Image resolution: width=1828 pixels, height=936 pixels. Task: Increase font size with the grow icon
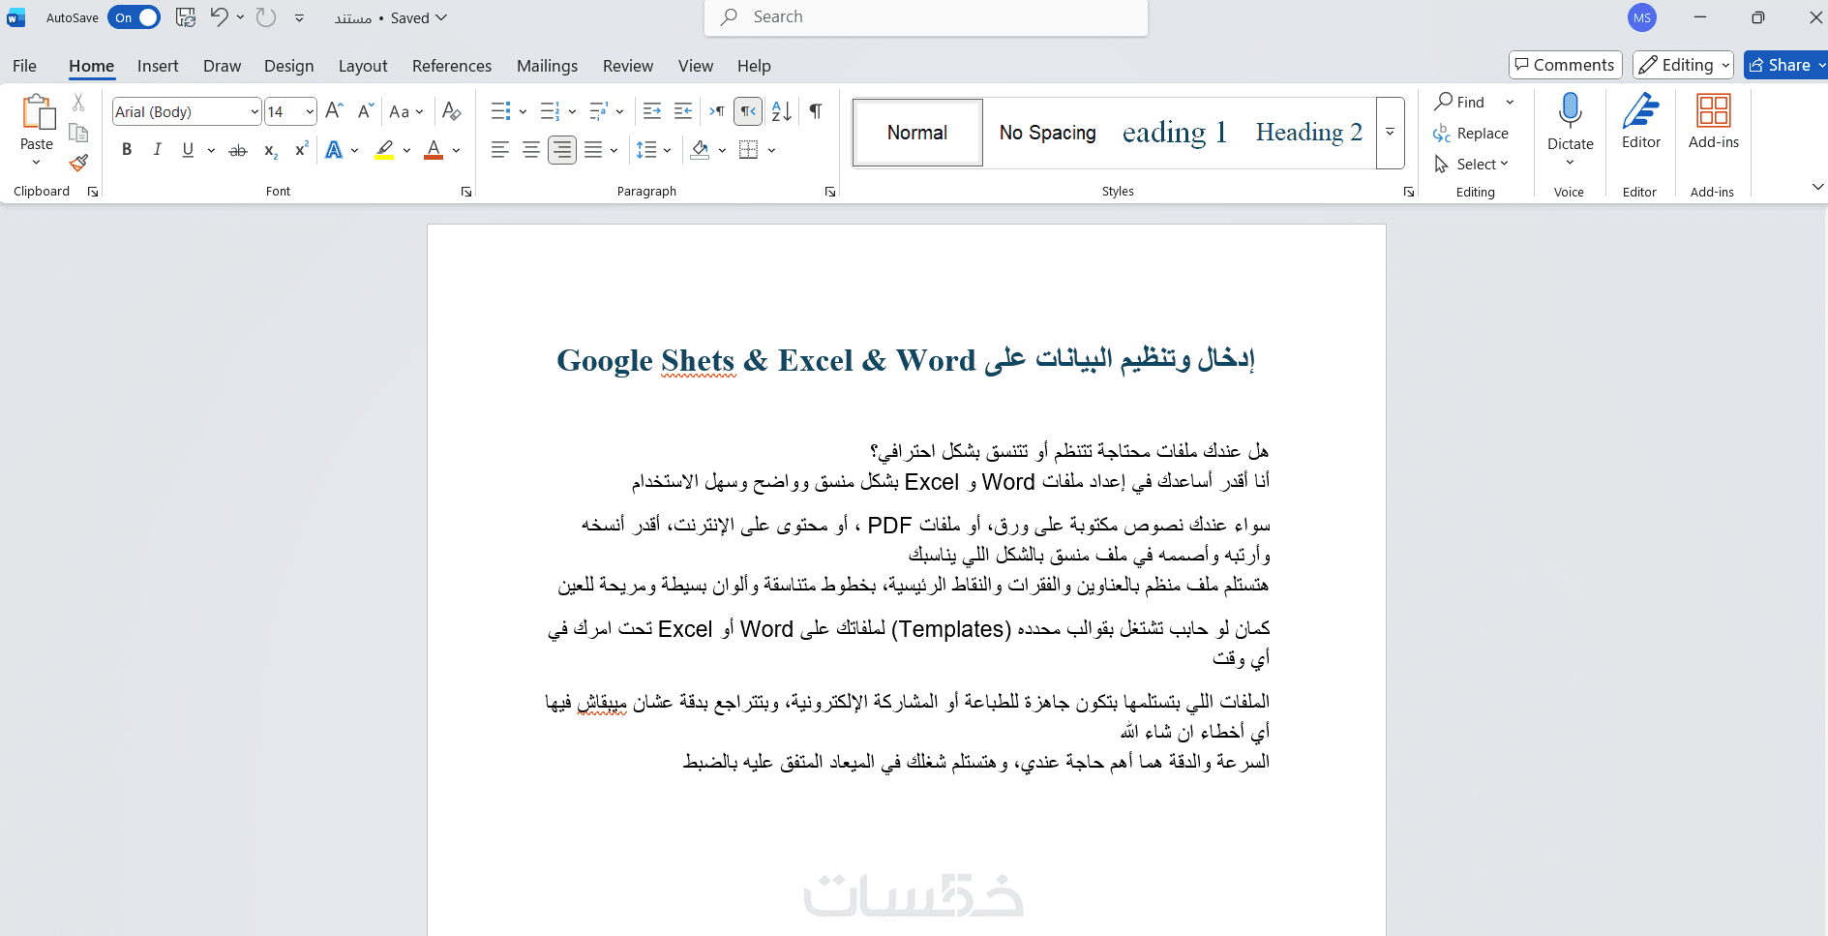[334, 111]
